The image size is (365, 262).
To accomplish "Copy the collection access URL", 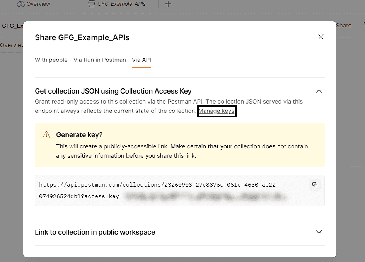I will point(315,185).
